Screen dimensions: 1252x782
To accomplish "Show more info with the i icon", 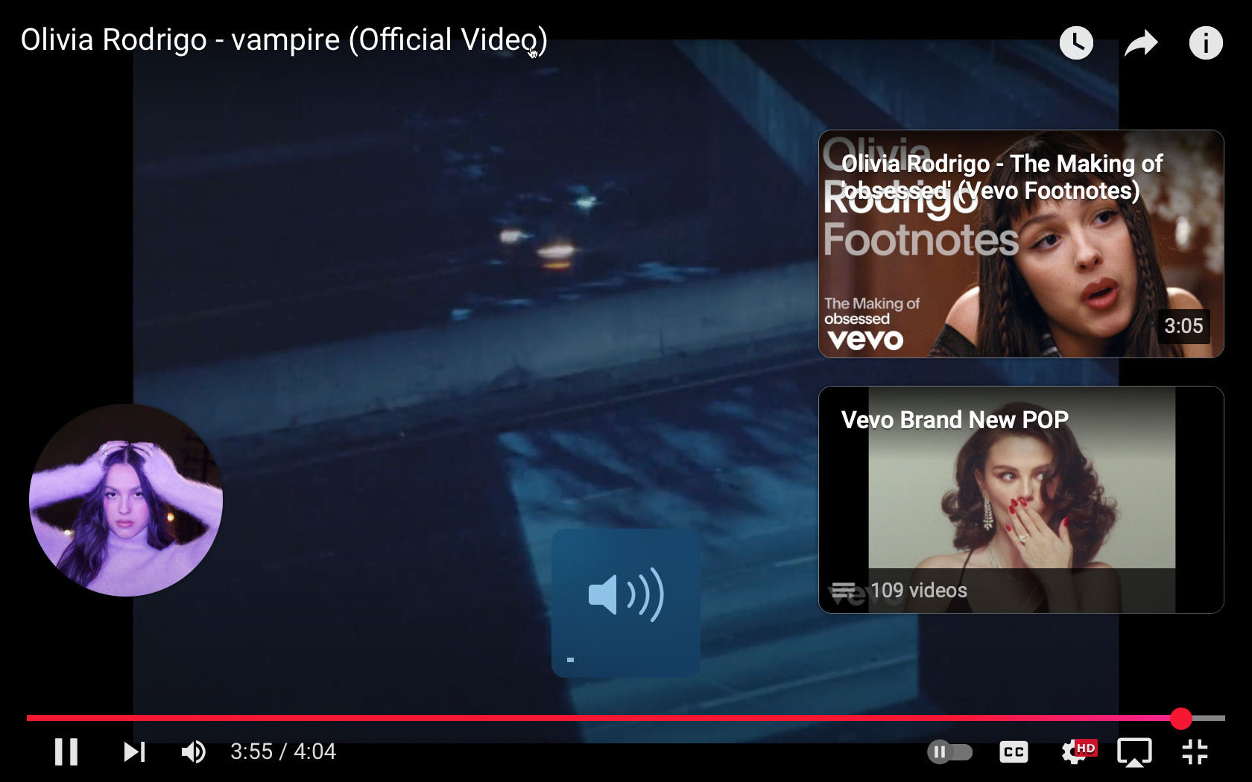I will tap(1206, 42).
